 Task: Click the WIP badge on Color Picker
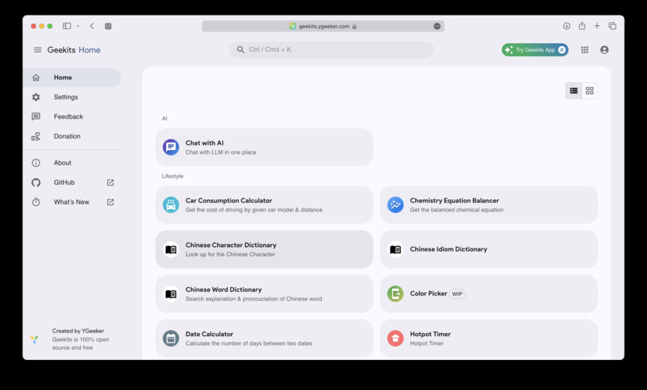click(x=457, y=294)
